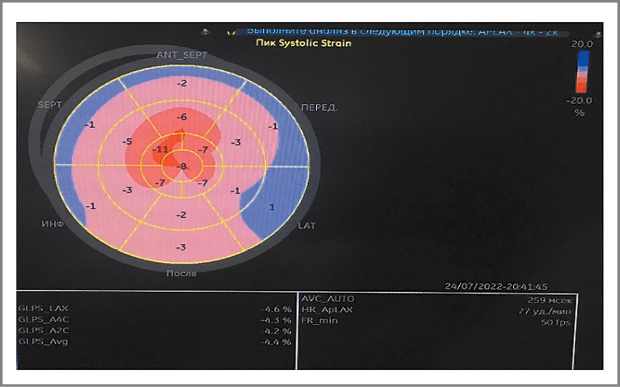The height and width of the screenshot is (387, 620).
Task: Click the basal ANT_SEPT segment showing -2
Action: pyautogui.click(x=181, y=83)
